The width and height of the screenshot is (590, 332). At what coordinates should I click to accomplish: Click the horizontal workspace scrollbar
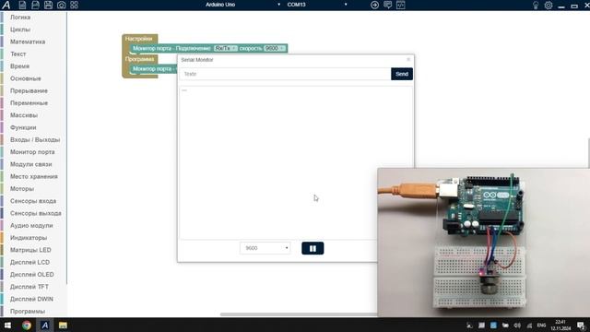(x=299, y=314)
